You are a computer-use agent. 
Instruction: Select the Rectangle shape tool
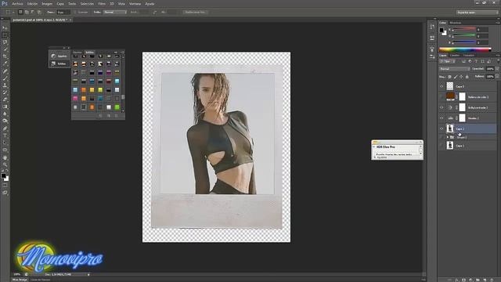click(5, 150)
